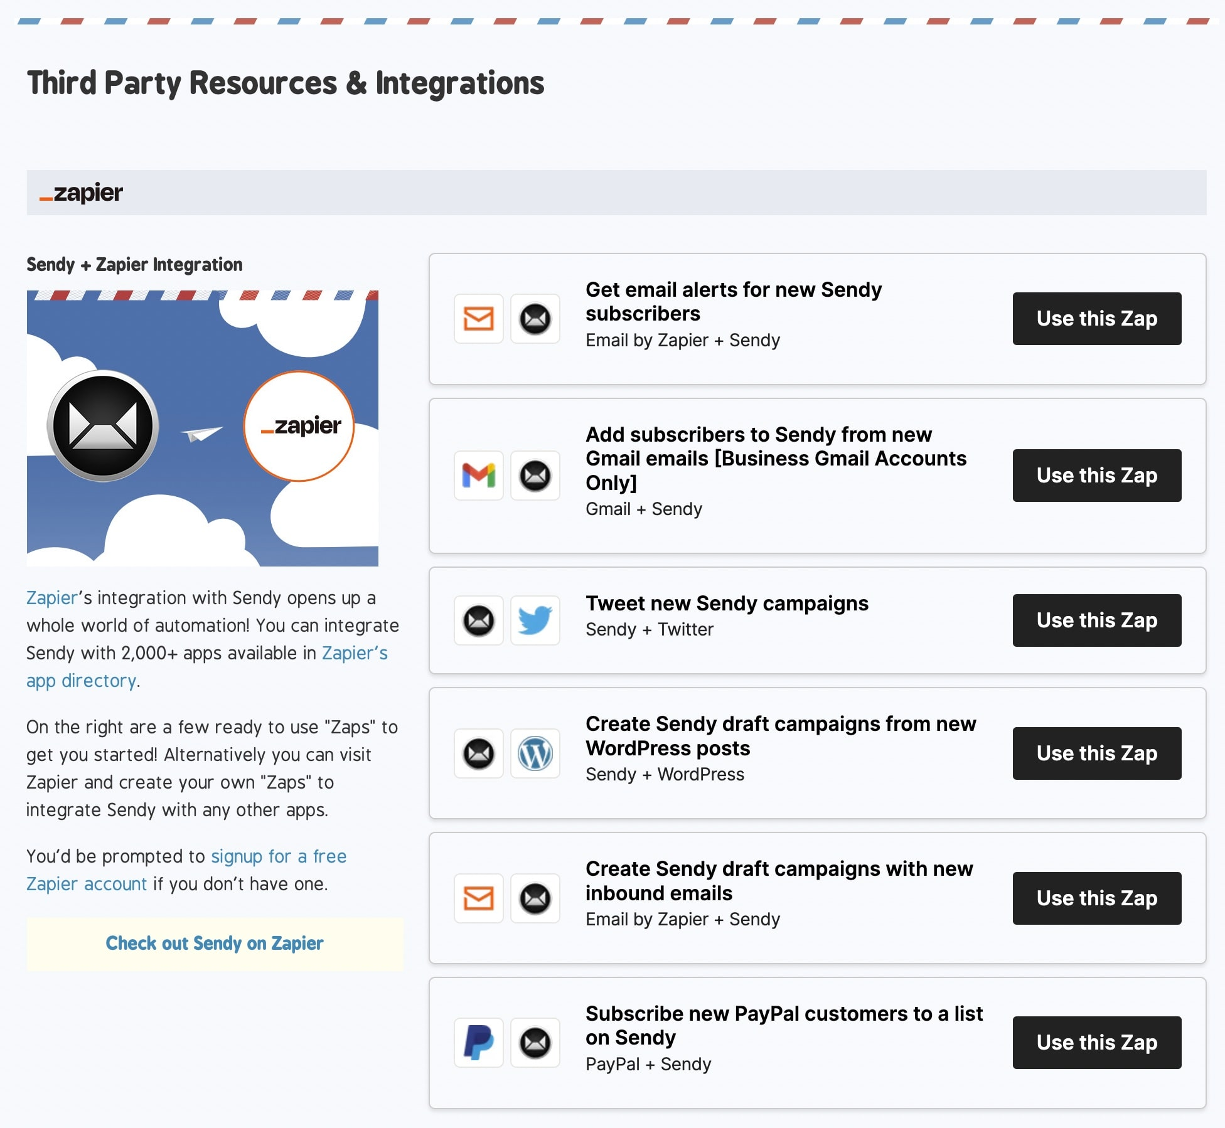
Task: Open 'Create Sendy draft campaigns with new inbound emails' title
Action: [779, 881]
